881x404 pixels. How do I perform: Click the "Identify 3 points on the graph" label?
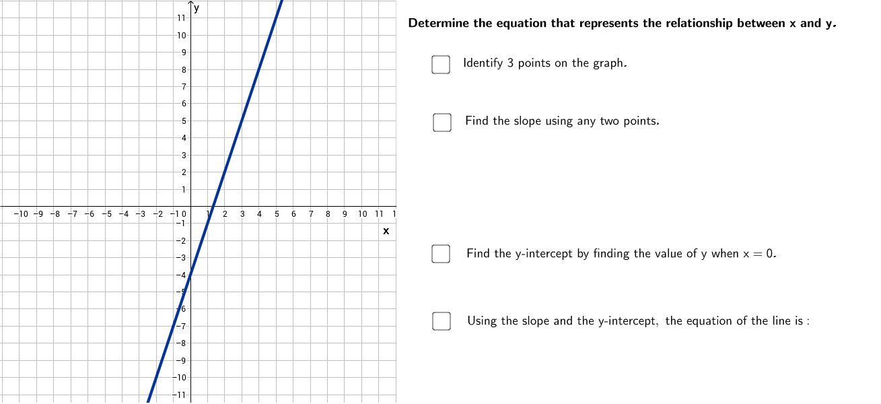pos(545,63)
